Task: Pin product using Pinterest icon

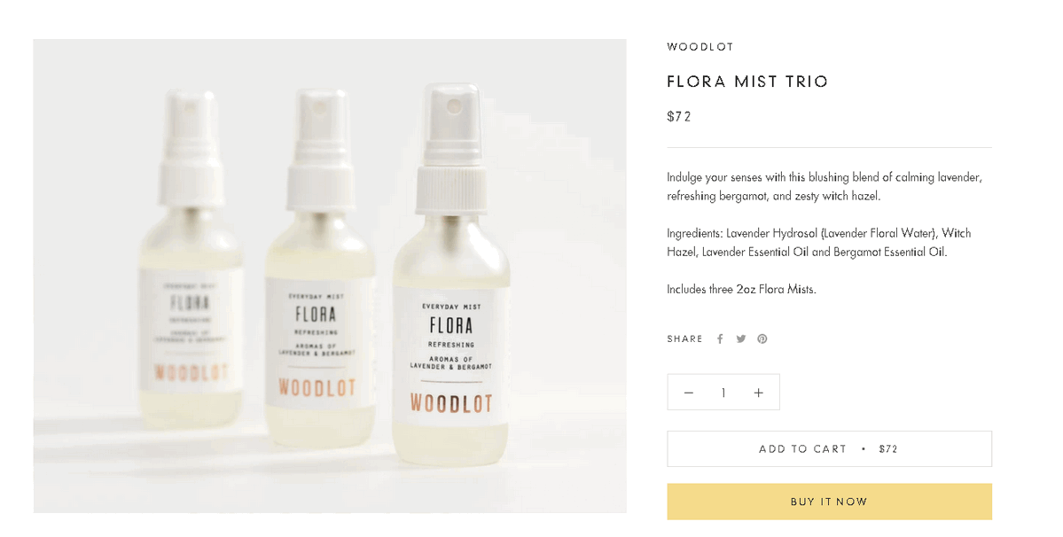Action: (762, 339)
